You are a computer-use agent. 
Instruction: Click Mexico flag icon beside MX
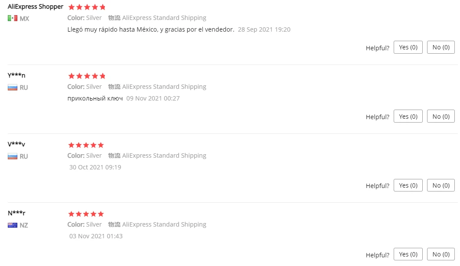click(12, 18)
